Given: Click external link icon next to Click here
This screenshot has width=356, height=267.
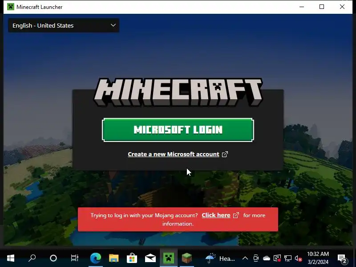Looking at the screenshot, I should [236, 215].
